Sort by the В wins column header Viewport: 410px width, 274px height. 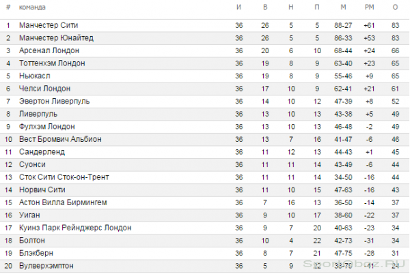coord(265,7)
